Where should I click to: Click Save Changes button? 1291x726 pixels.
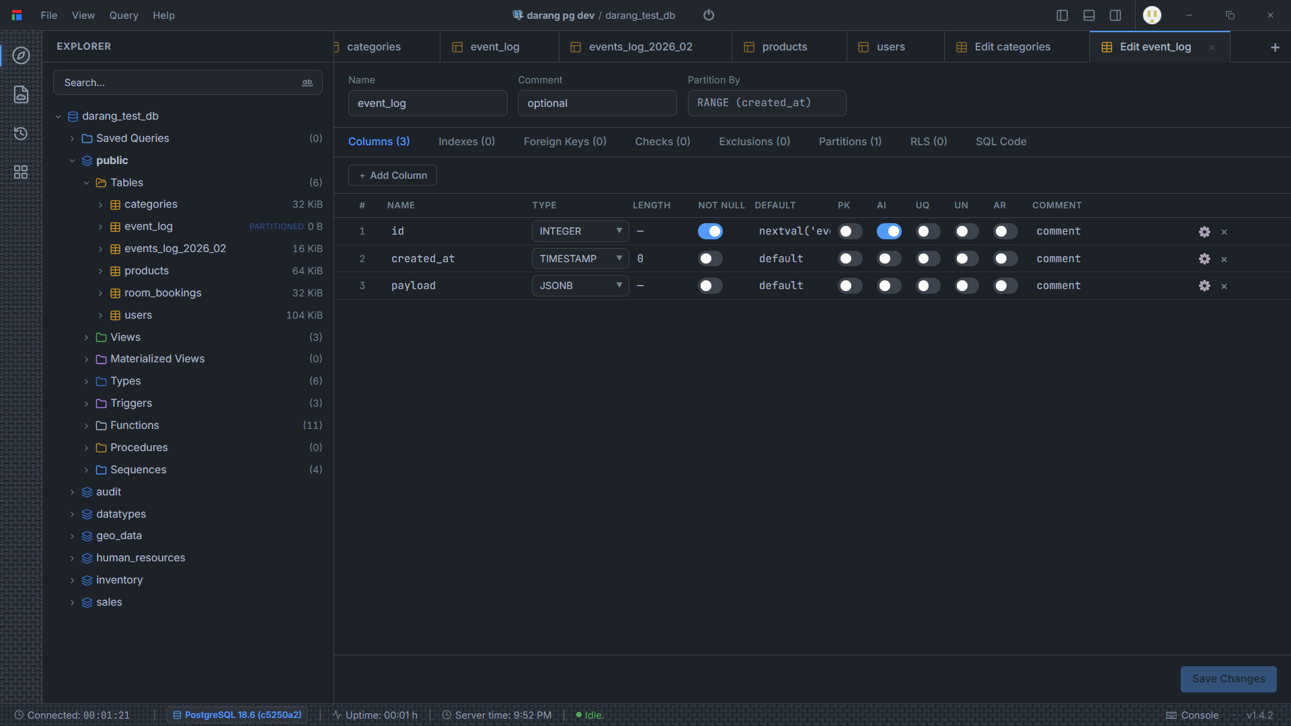point(1228,679)
